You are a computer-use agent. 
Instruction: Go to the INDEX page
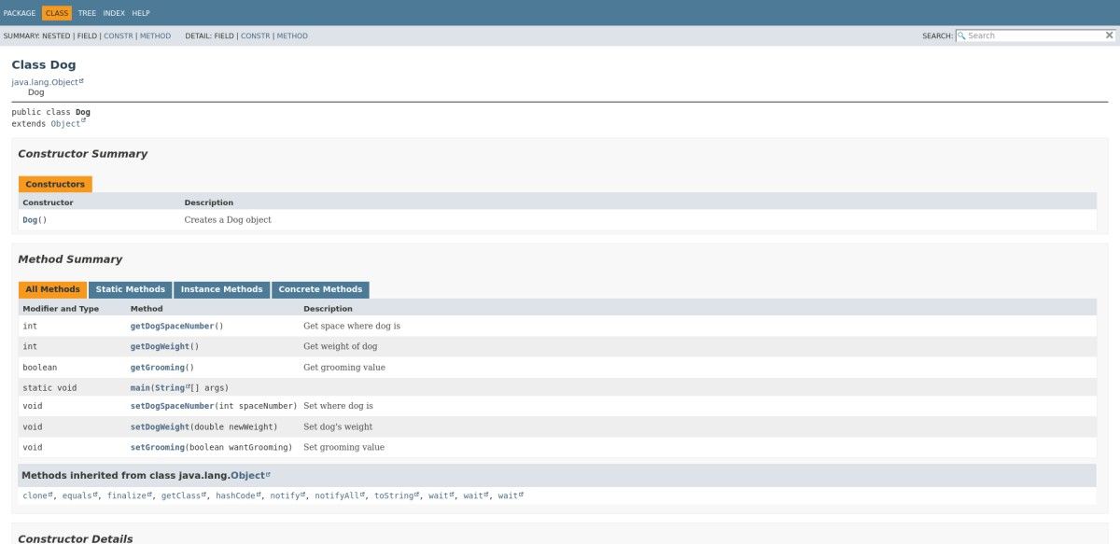point(114,13)
